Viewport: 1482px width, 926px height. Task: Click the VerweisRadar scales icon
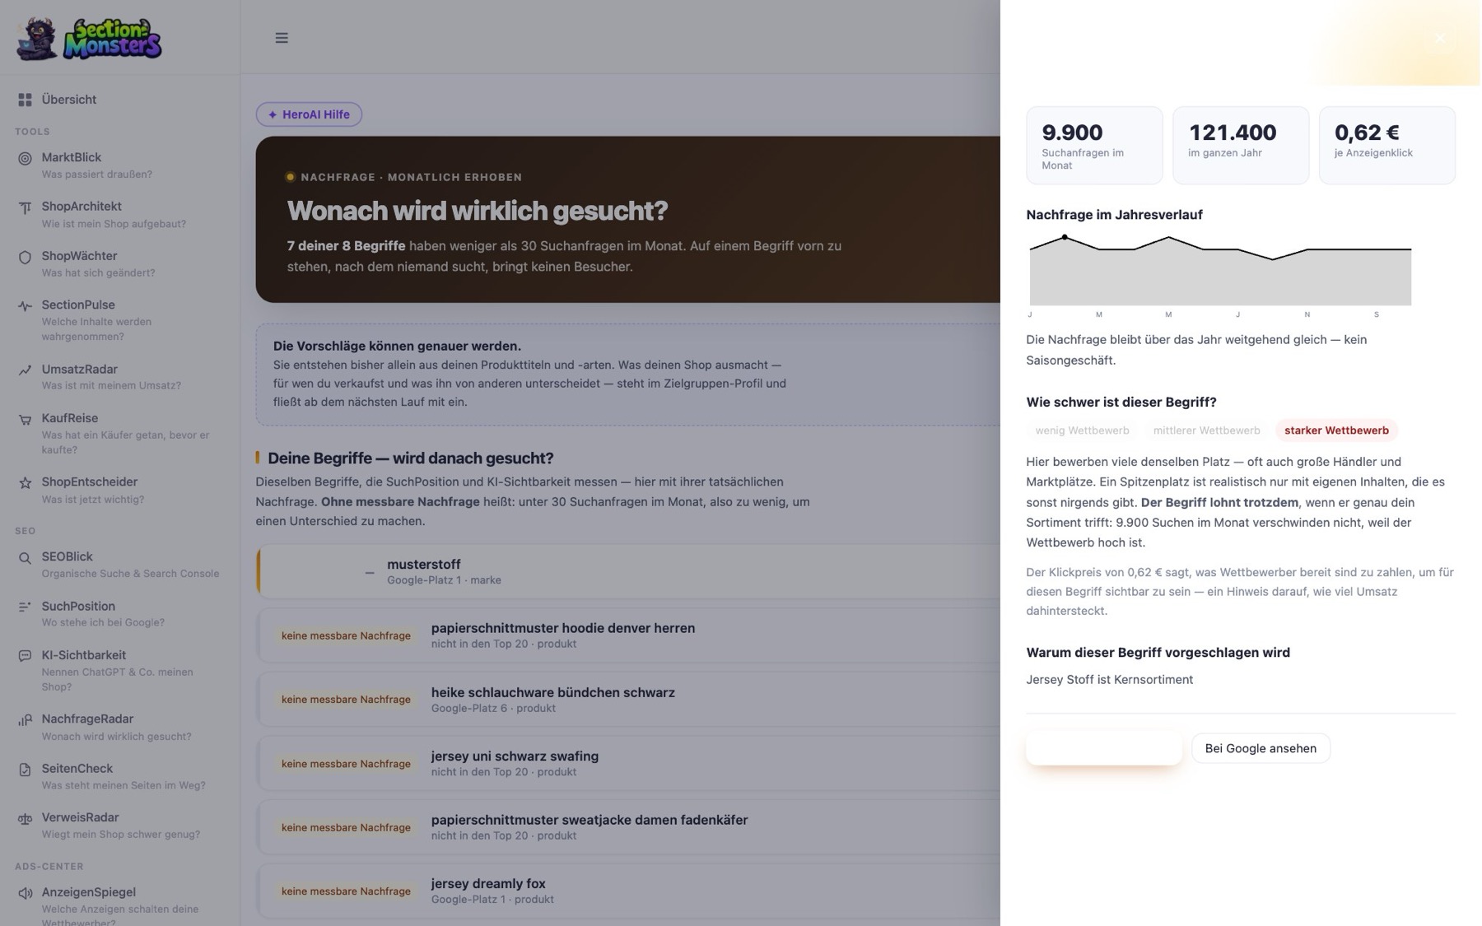(25, 818)
